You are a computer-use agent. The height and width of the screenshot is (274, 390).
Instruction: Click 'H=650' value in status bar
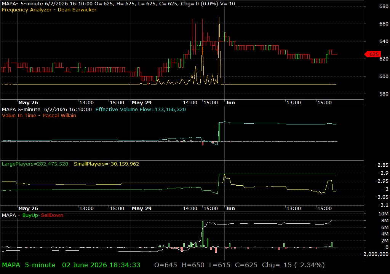tap(193, 265)
